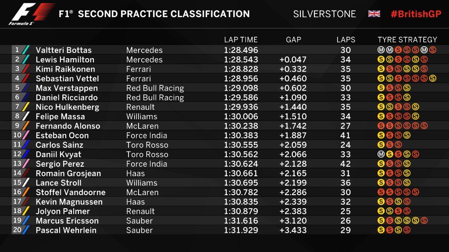Select the GAP column header

[293, 40]
